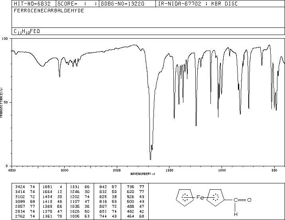
Task: Select the 3414 peak table entry
Action: [25, 192]
